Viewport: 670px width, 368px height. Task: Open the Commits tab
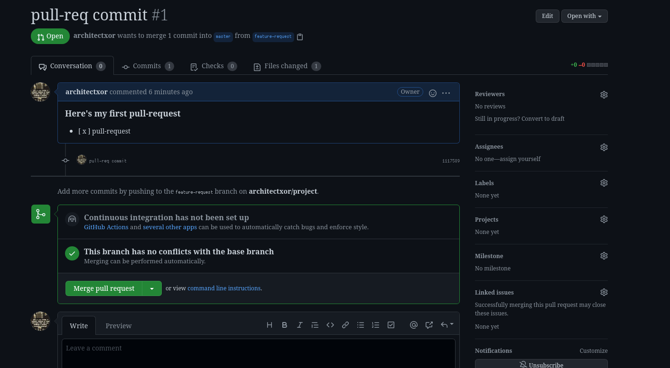tap(148, 66)
